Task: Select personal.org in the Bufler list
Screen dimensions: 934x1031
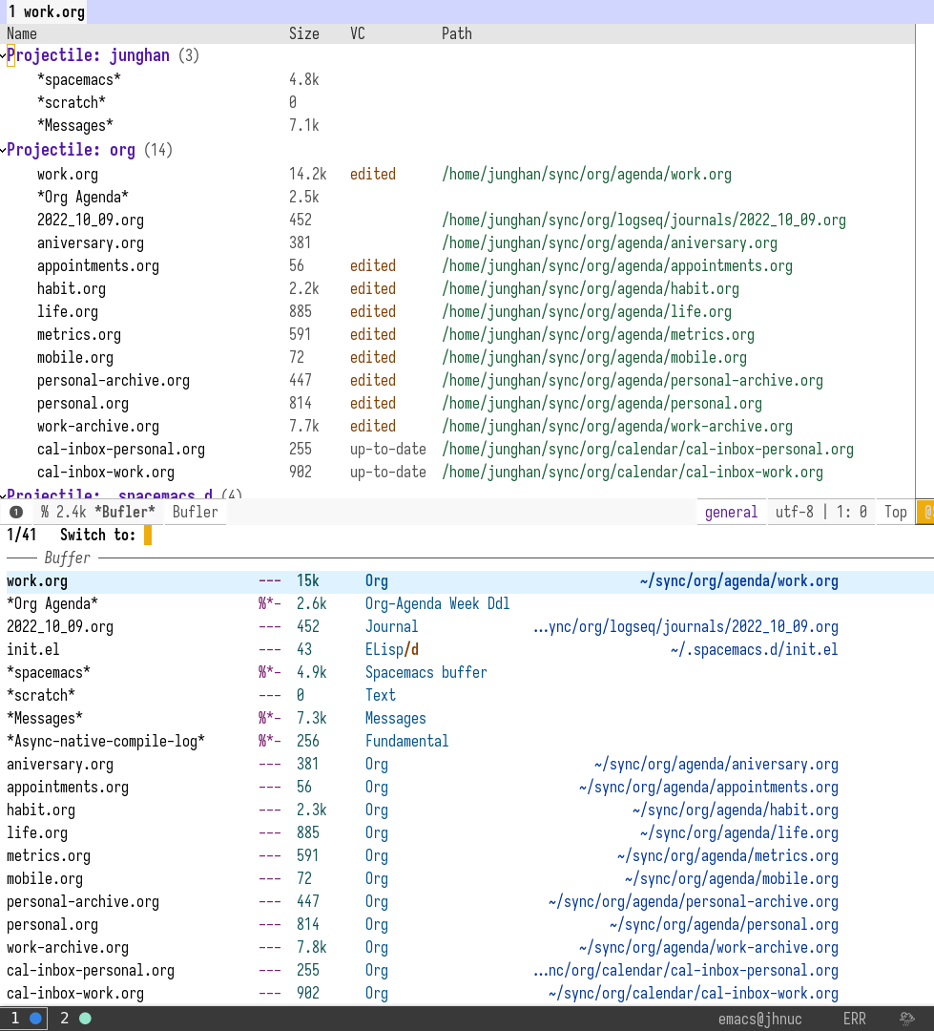Action: [x=83, y=404]
